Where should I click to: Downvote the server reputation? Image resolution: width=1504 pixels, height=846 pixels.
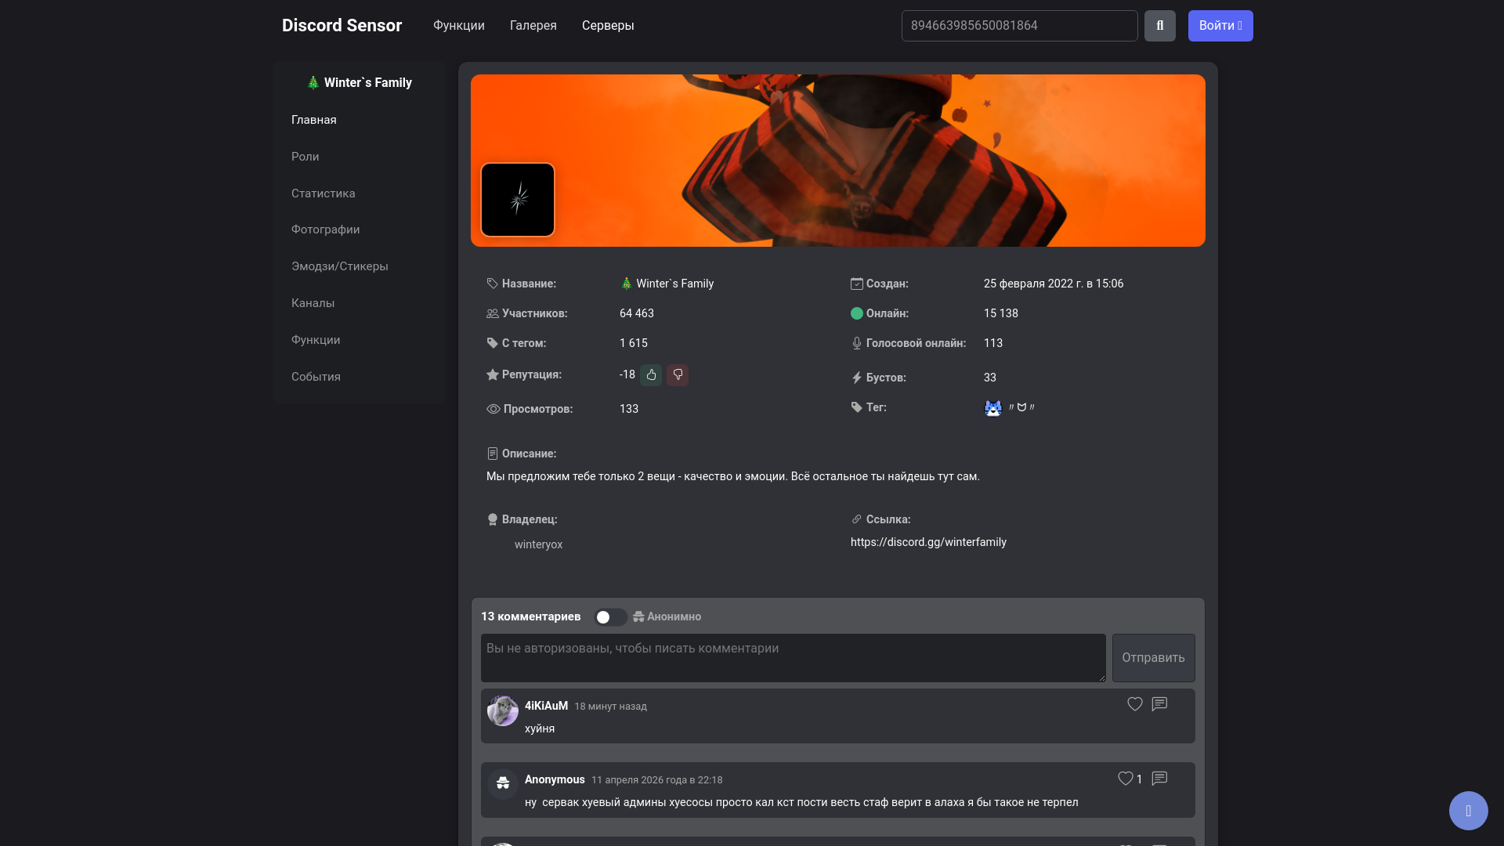click(x=678, y=375)
